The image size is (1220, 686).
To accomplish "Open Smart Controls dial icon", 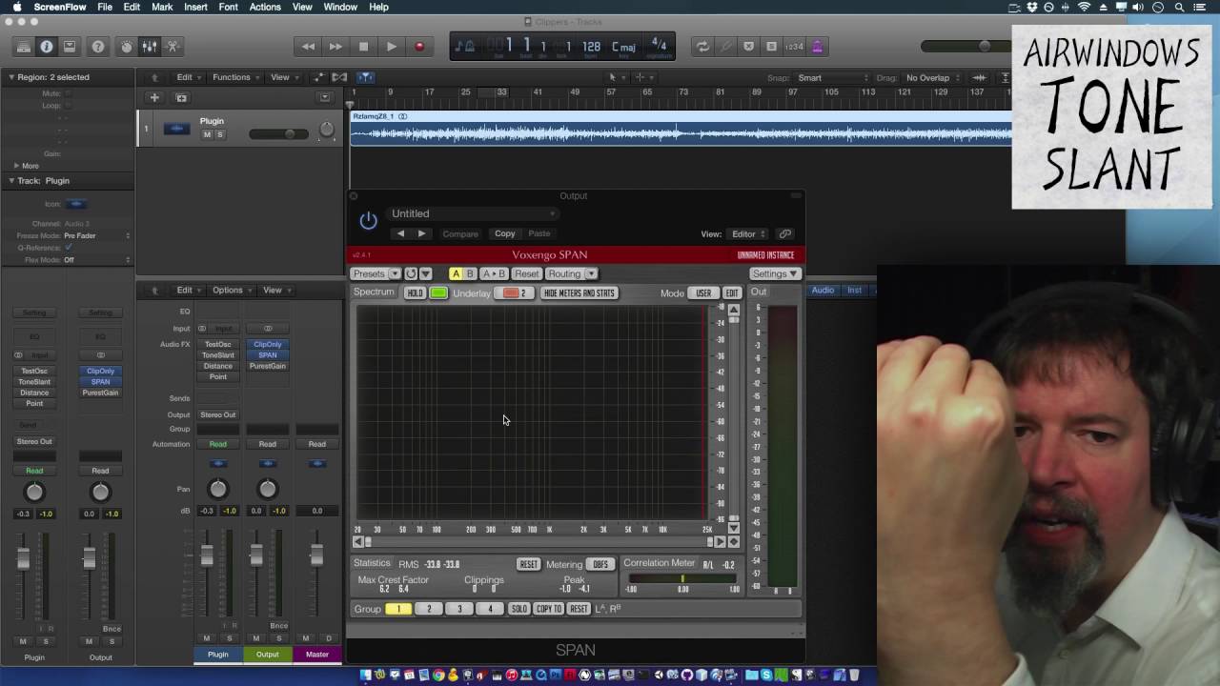I will tap(126, 46).
